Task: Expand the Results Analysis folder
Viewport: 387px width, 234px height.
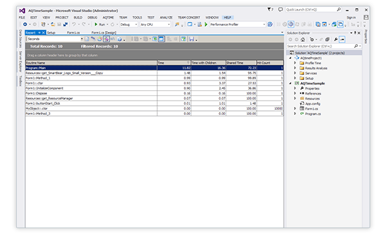Action: [295, 68]
